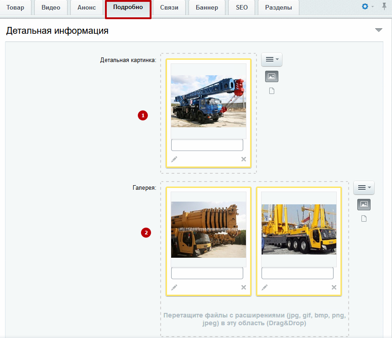Click the pin icon in tab bar
Image resolution: width=392 pixels, height=338 pixels.
[384, 6]
